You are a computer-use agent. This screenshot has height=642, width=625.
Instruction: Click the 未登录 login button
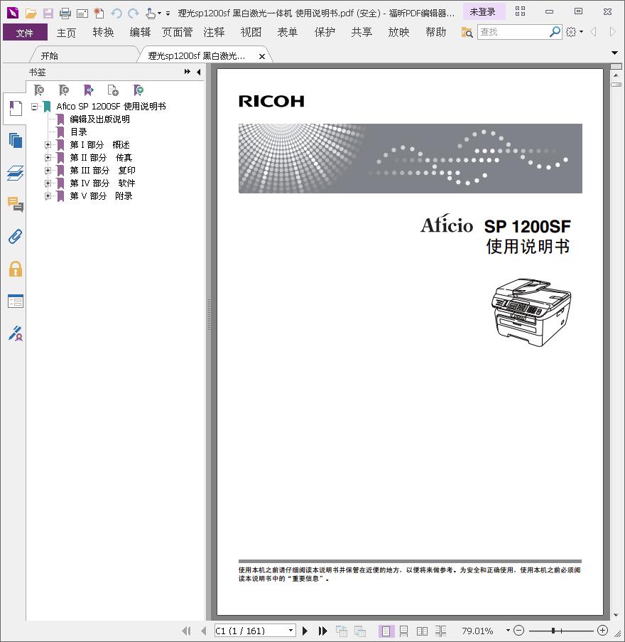pyautogui.click(x=482, y=12)
